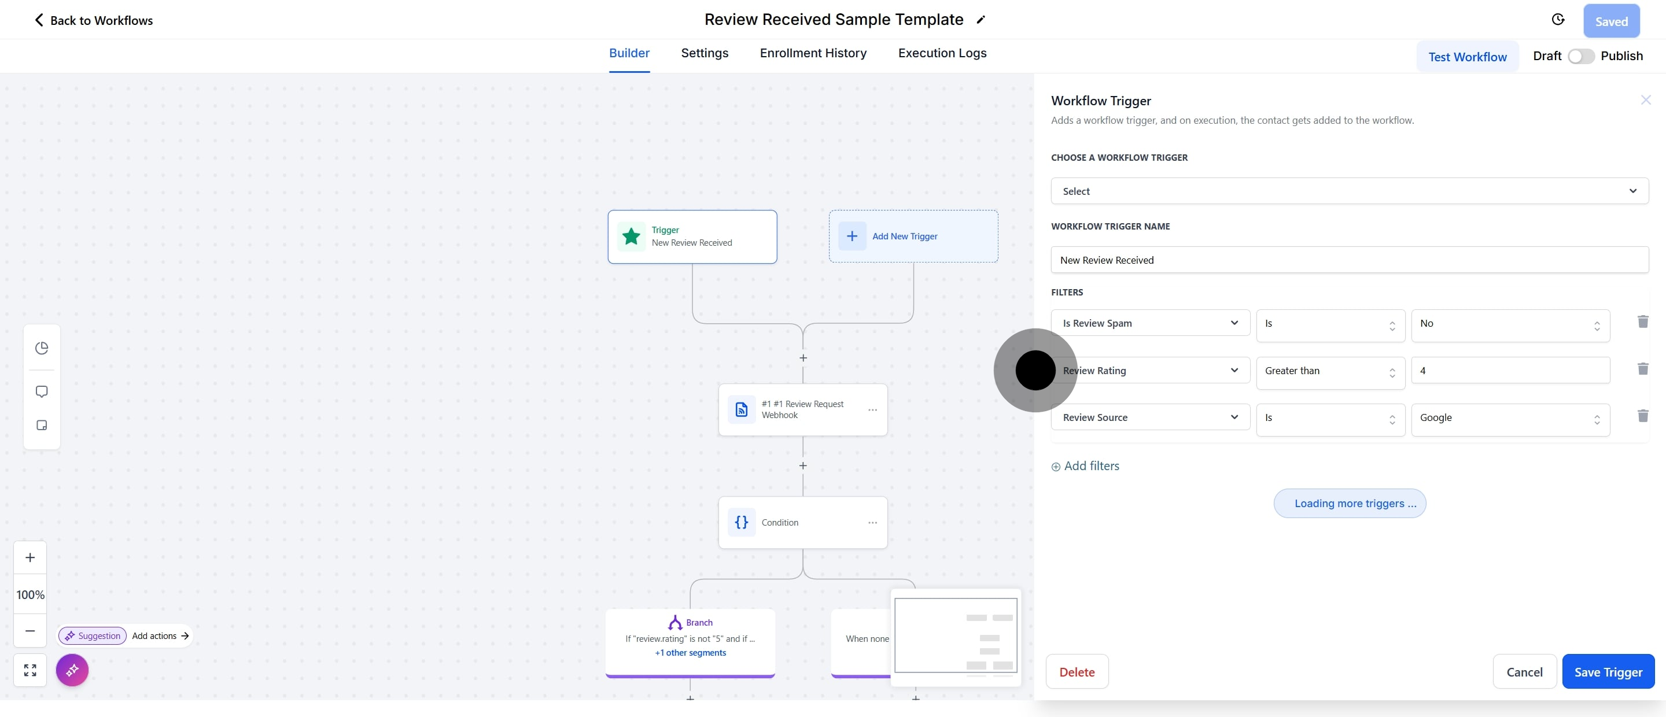Open the Choose a Workflow Trigger dropdown
Screen dimensions: 1666x717
[x=1349, y=191]
